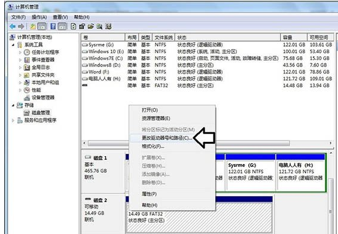Click the 共享文件夹 folder icon in tree
Screen dimensions: 338x234
click(27, 75)
